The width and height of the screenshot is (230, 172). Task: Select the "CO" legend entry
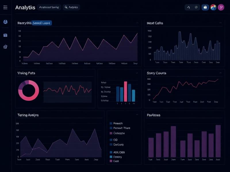point(114,140)
